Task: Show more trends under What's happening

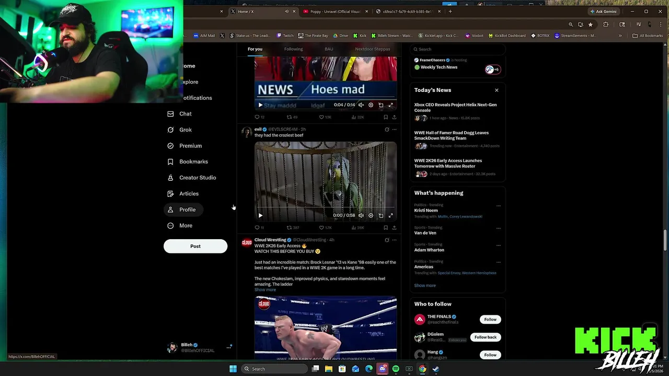Action: click(x=425, y=286)
